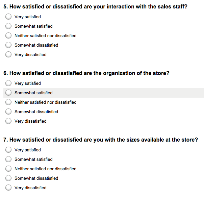Pick Neither satisfied nor dissatisfied for question 5
The image size is (204, 197).
coord(8,35)
